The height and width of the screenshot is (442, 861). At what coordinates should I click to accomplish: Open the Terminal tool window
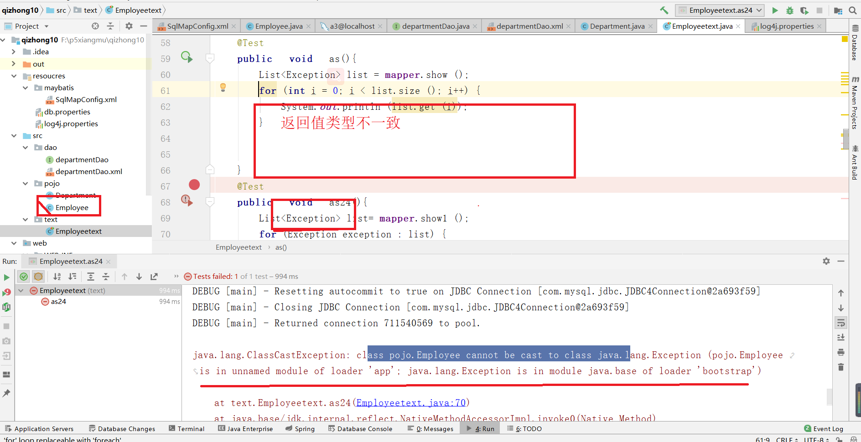[x=187, y=429]
